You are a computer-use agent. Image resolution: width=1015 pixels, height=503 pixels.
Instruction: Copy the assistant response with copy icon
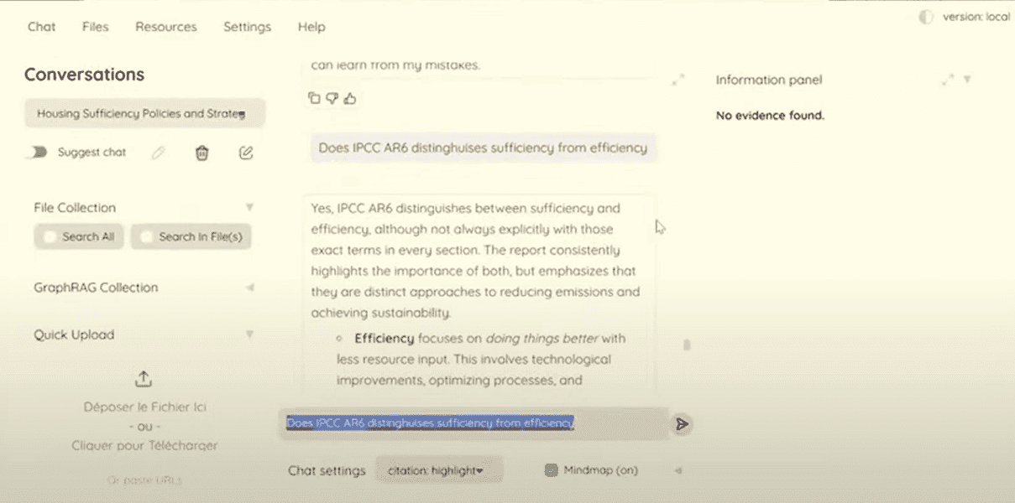314,98
